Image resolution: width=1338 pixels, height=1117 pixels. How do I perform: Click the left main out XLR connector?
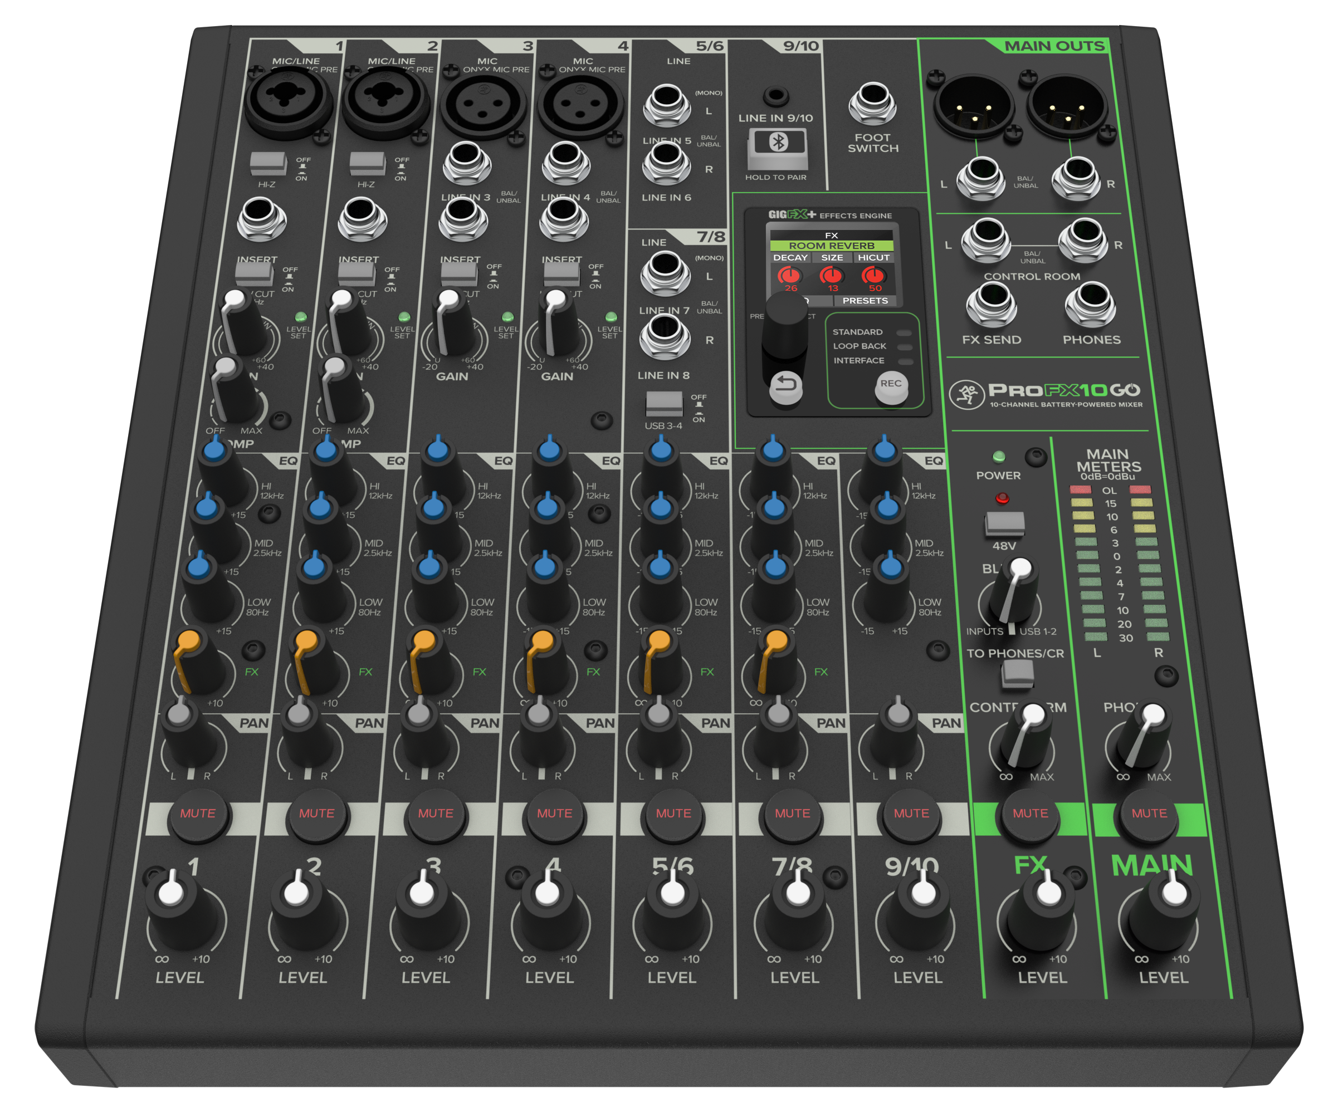point(973,106)
